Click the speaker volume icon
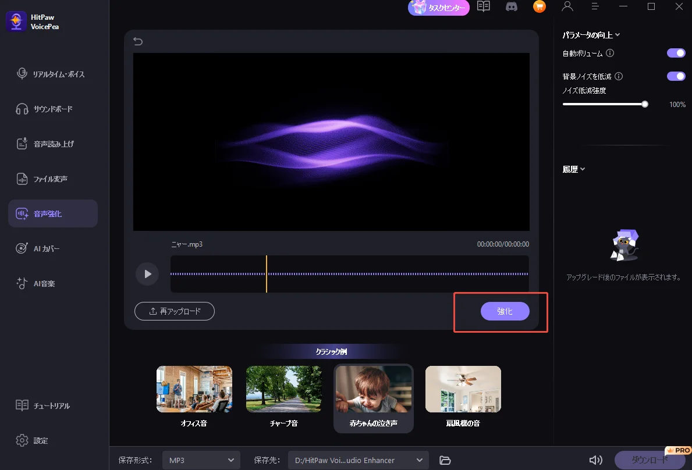692x470 pixels. [595, 460]
